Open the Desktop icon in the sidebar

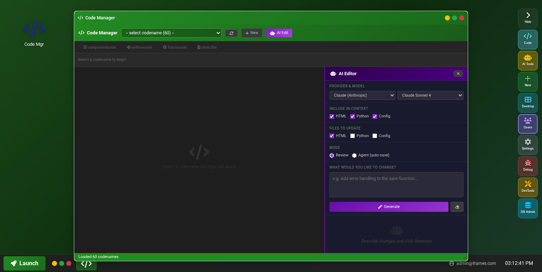click(x=528, y=103)
